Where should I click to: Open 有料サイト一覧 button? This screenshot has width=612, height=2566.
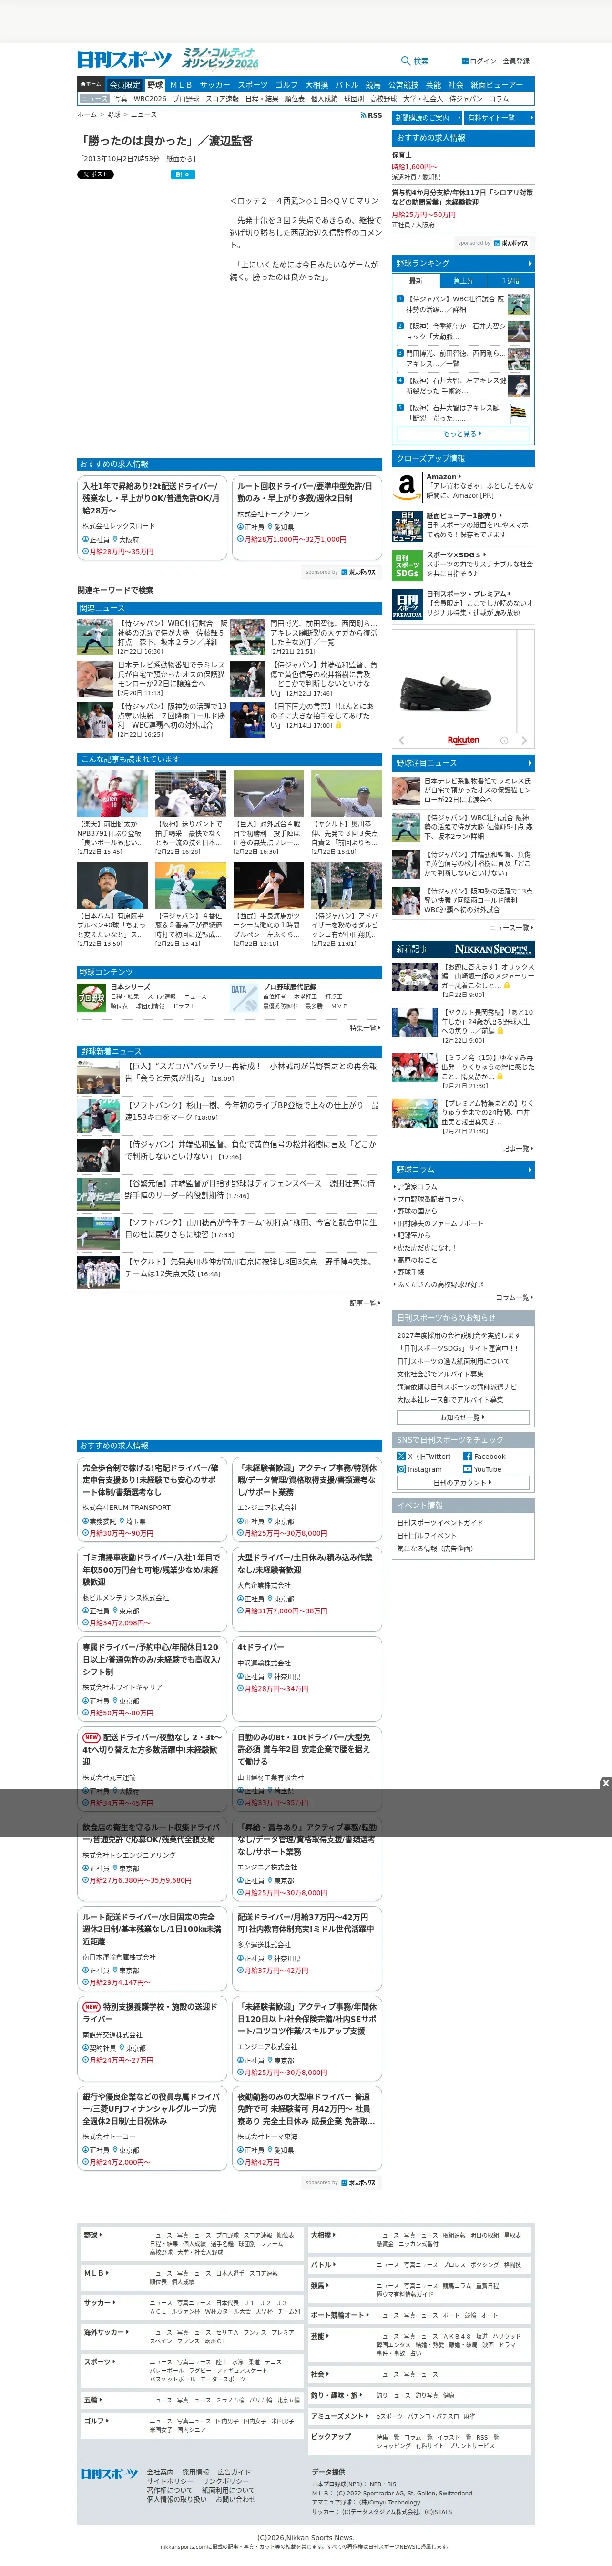(x=500, y=118)
